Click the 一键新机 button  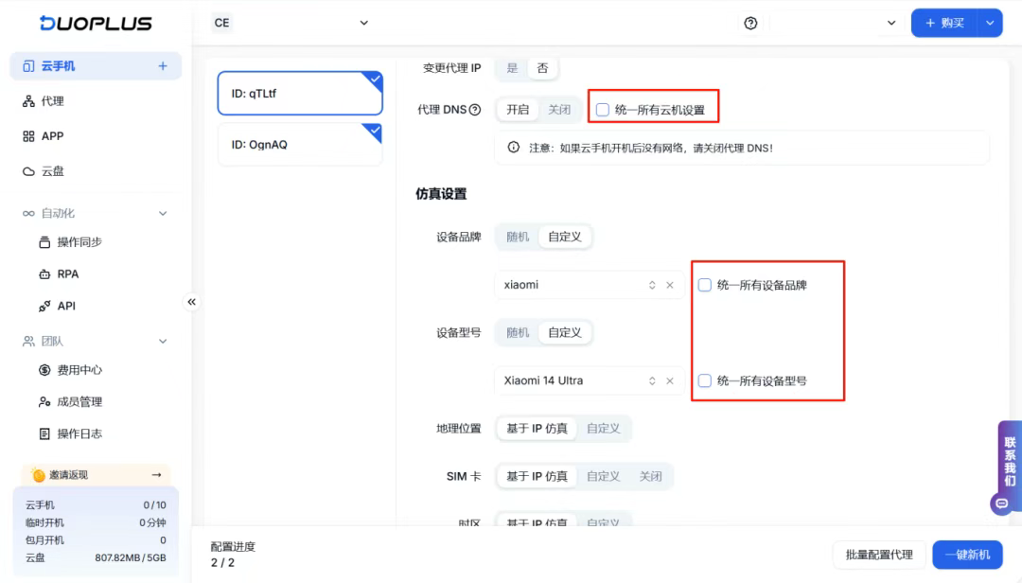967,555
